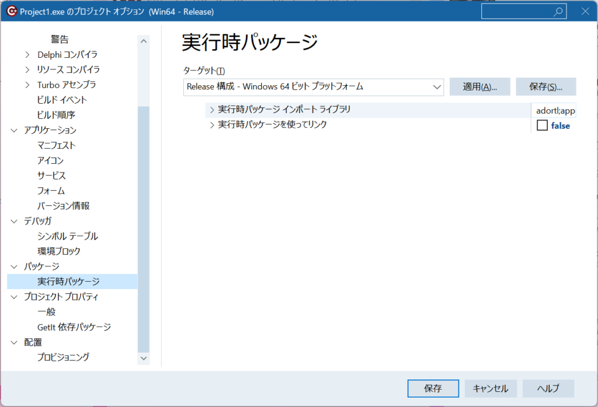Screen dimensions: 598x407
Task: Open the バージョン情報 page
Action: [x=63, y=206]
